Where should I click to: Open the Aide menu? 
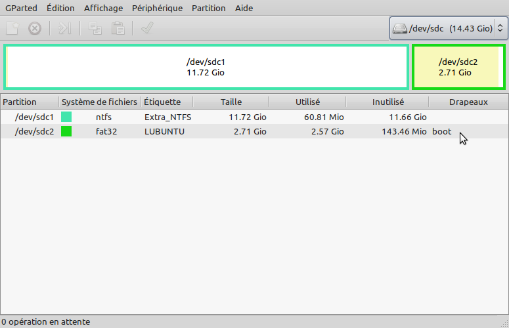click(x=244, y=9)
